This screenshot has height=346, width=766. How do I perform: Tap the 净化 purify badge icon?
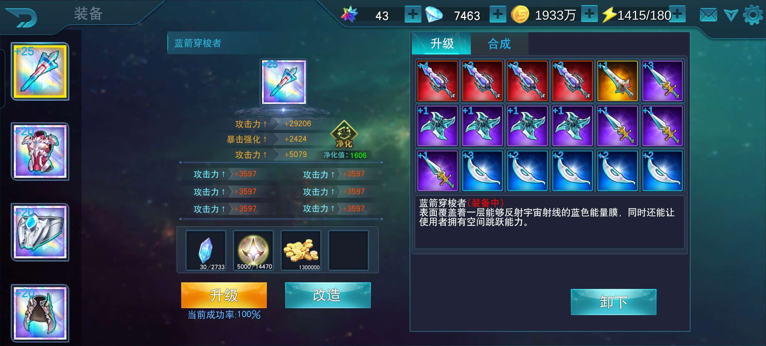point(344,134)
